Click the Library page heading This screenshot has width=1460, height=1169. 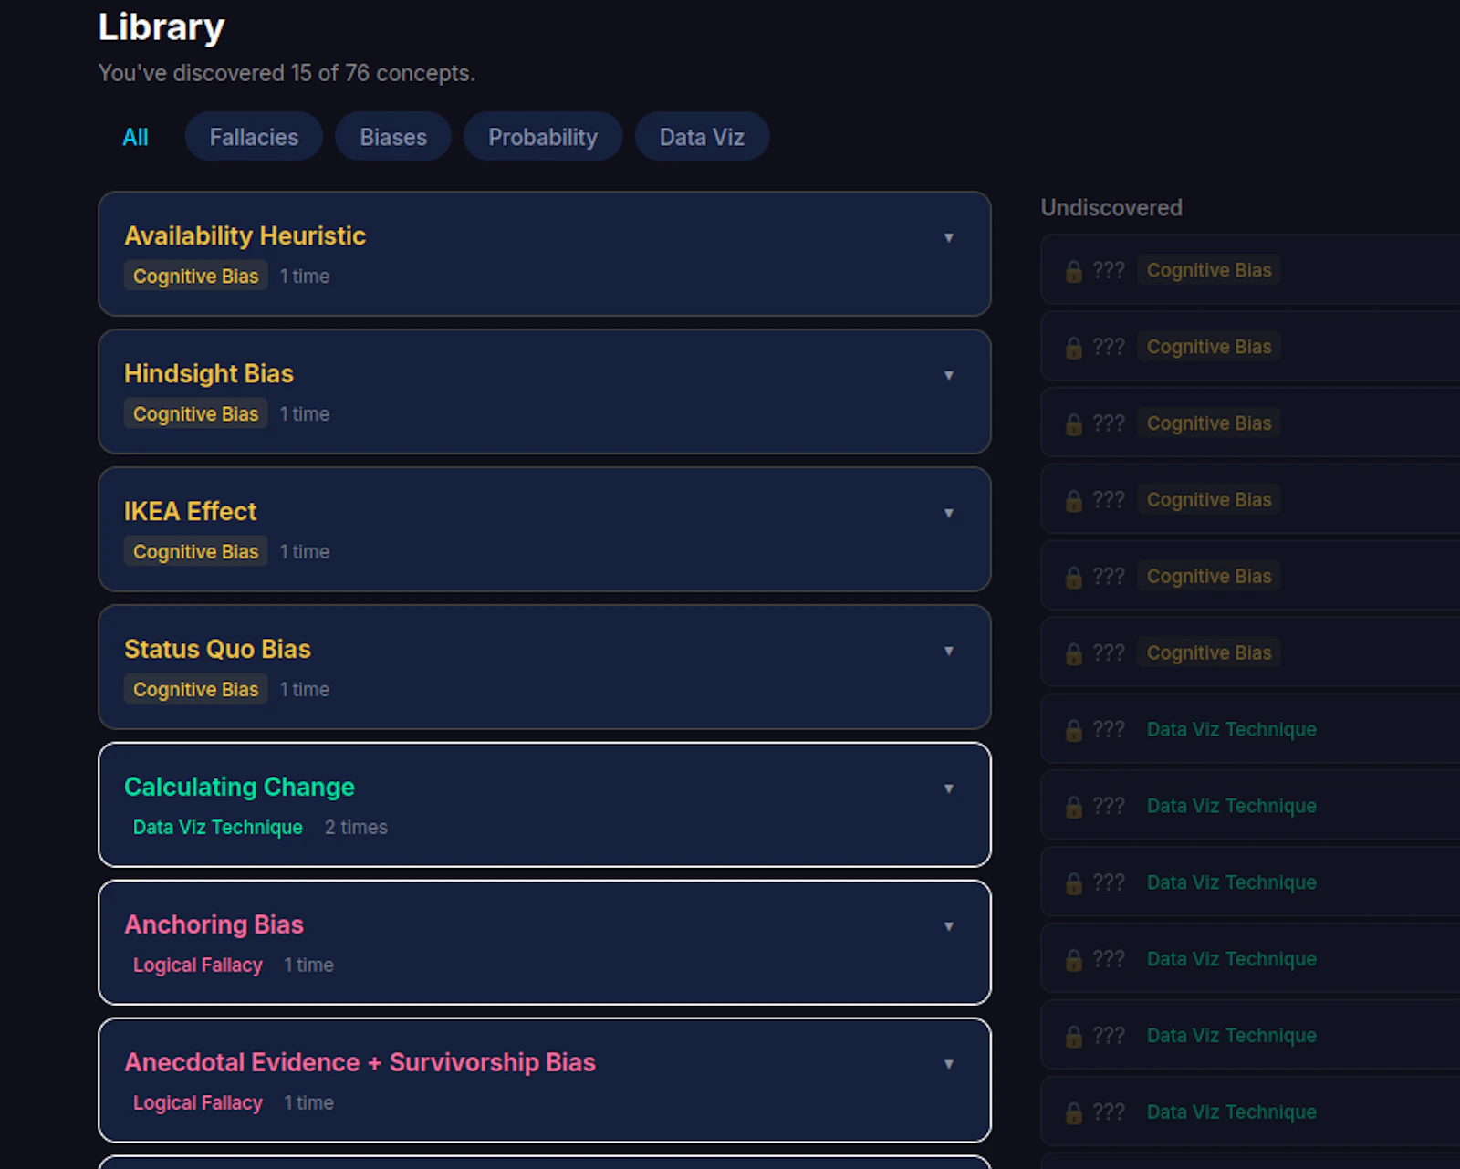click(x=162, y=27)
